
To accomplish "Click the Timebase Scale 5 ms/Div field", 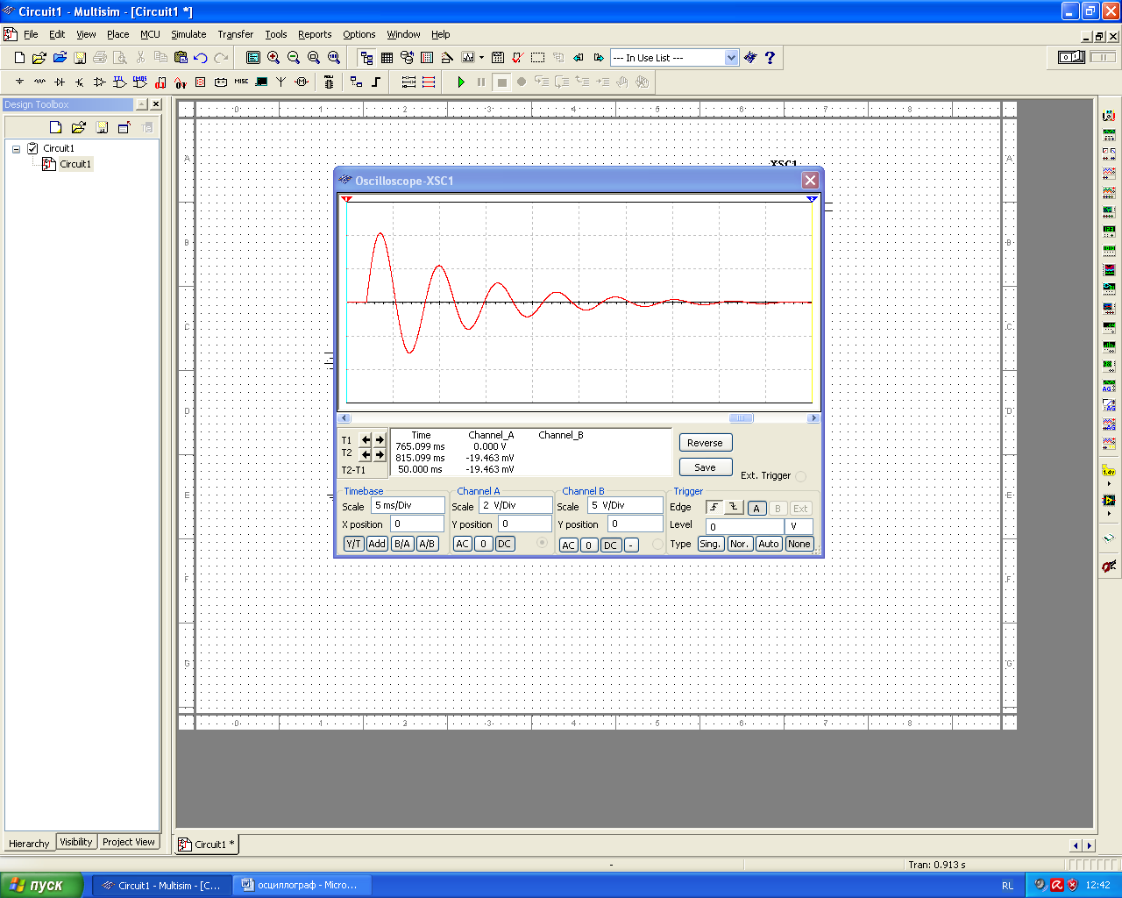I will [x=408, y=505].
